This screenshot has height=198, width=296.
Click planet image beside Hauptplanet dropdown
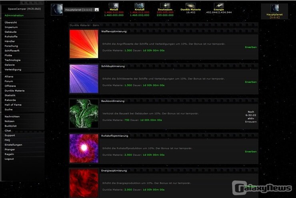pos(57,9)
